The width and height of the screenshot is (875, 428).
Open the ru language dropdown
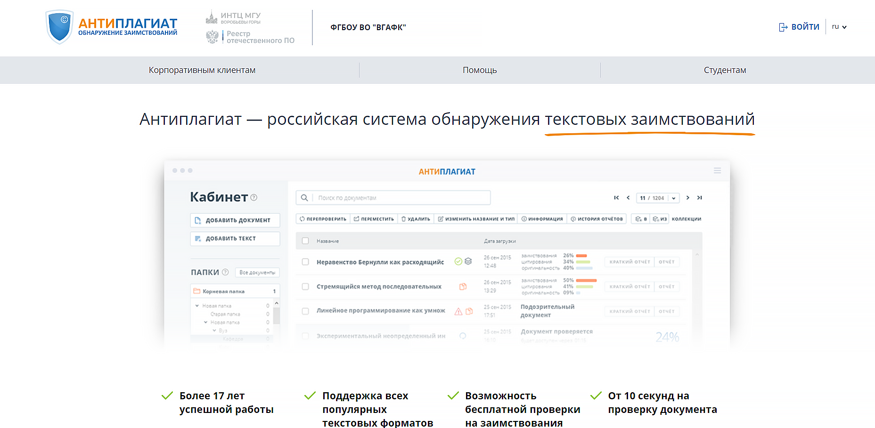point(839,27)
